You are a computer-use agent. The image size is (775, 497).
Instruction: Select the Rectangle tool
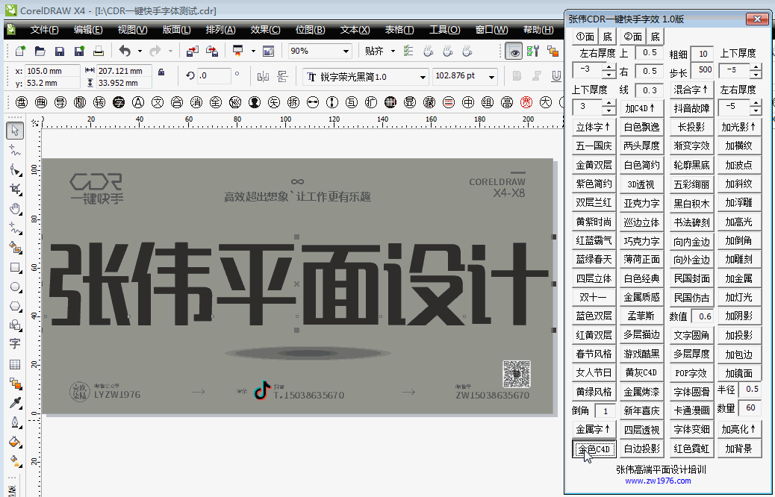click(15, 267)
